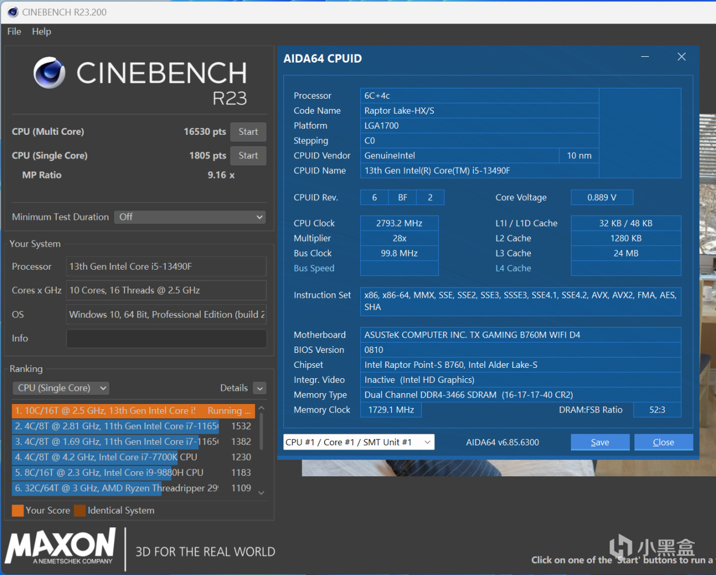Open the CPU (Single Core) ranking dropdown

pyautogui.click(x=61, y=388)
